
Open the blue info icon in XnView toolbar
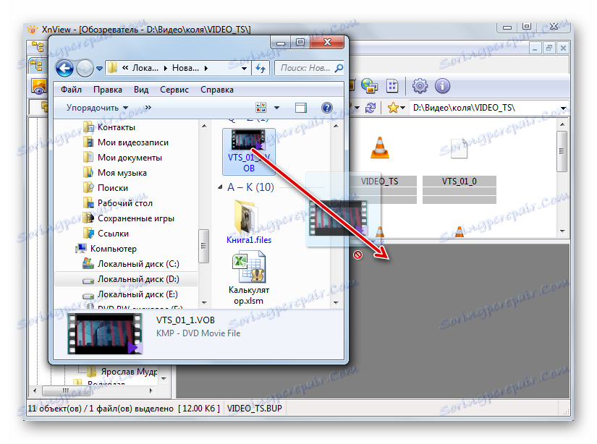coord(442,86)
